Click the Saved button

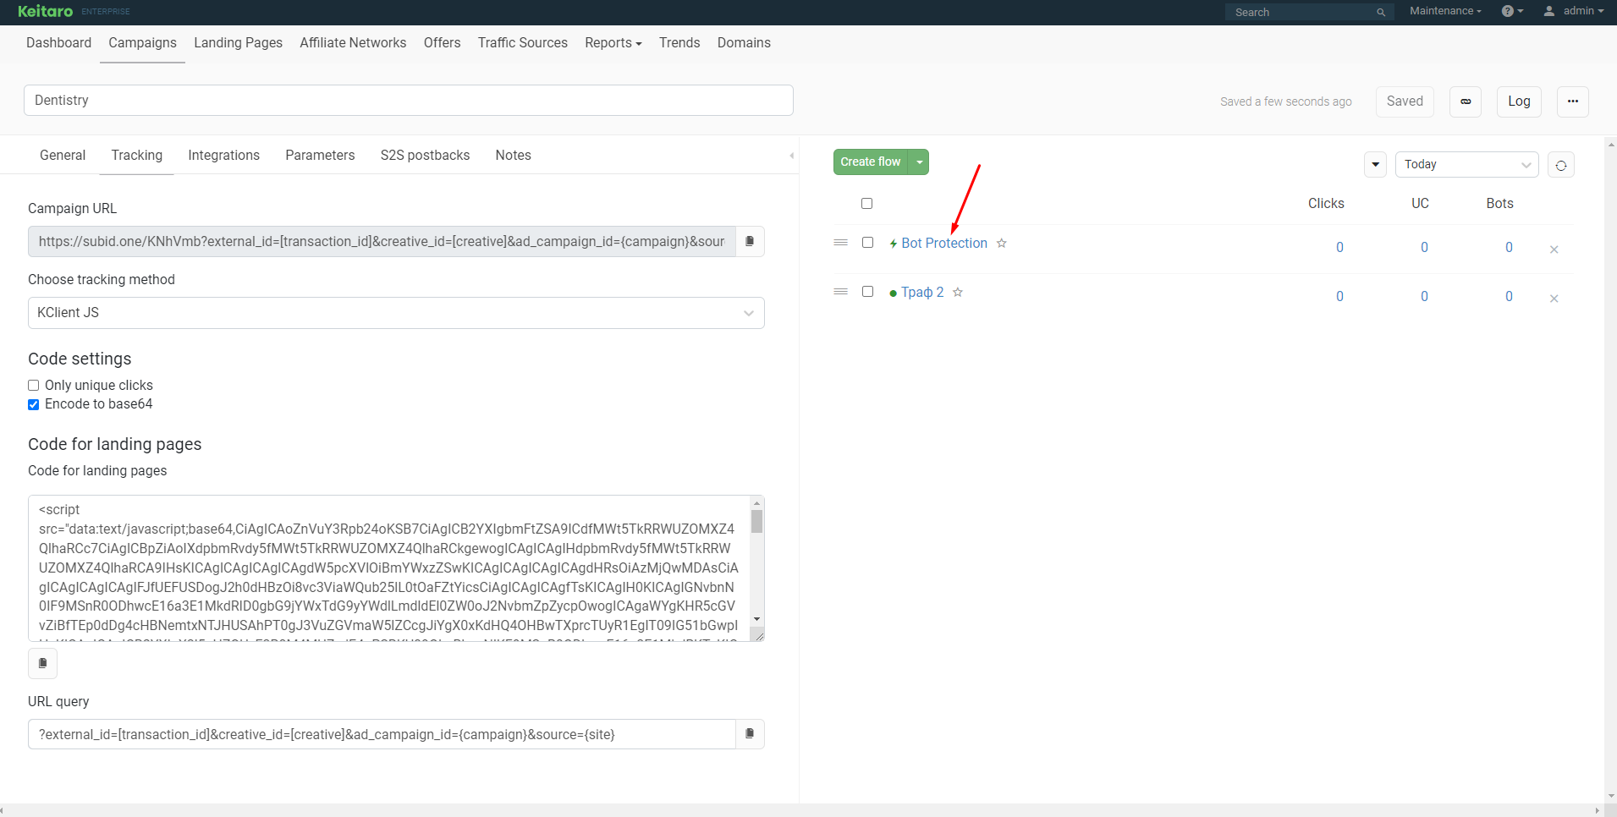pos(1405,101)
